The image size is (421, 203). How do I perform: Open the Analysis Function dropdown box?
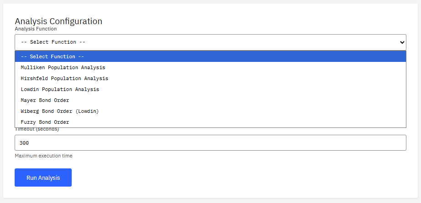[x=210, y=42]
